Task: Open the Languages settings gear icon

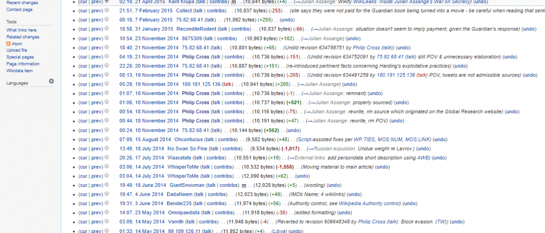Action: tap(51, 81)
